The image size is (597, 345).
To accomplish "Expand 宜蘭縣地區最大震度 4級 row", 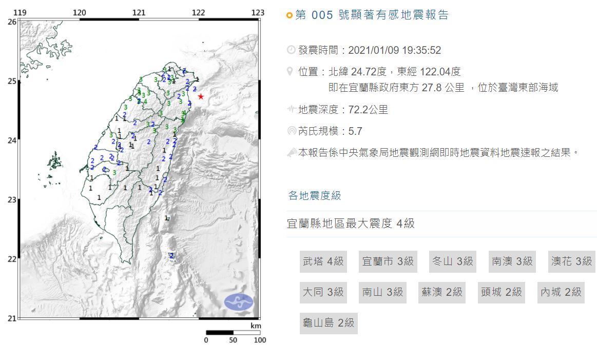I will point(351,224).
